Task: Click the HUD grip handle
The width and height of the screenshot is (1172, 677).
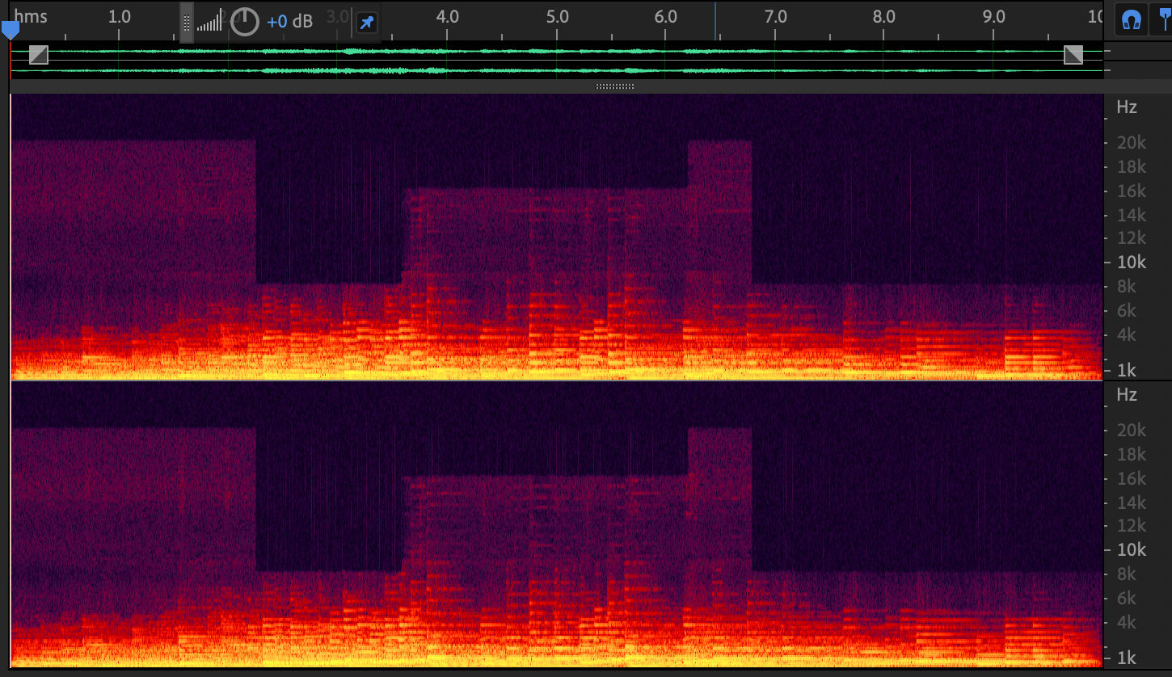Action: pyautogui.click(x=187, y=22)
